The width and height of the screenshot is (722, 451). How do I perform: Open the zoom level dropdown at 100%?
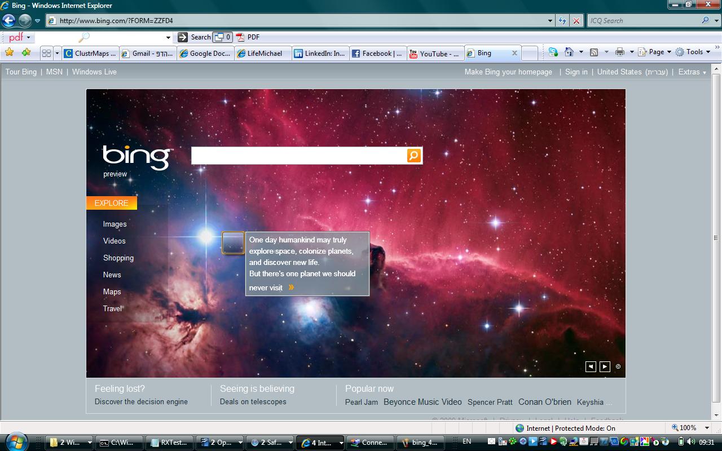point(707,428)
